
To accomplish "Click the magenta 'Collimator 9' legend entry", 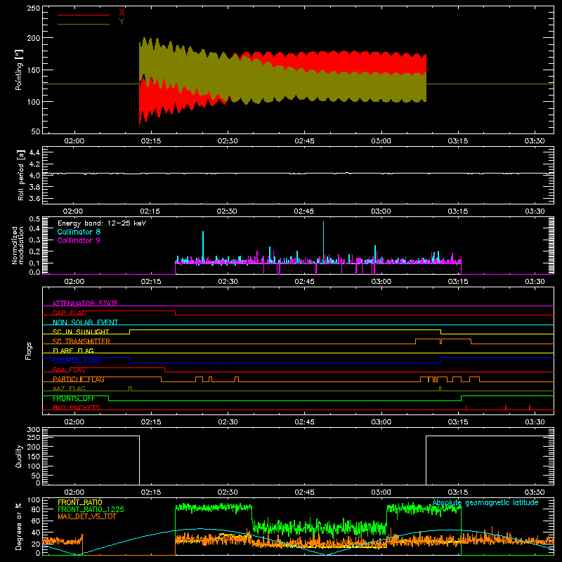I will pyautogui.click(x=79, y=240).
